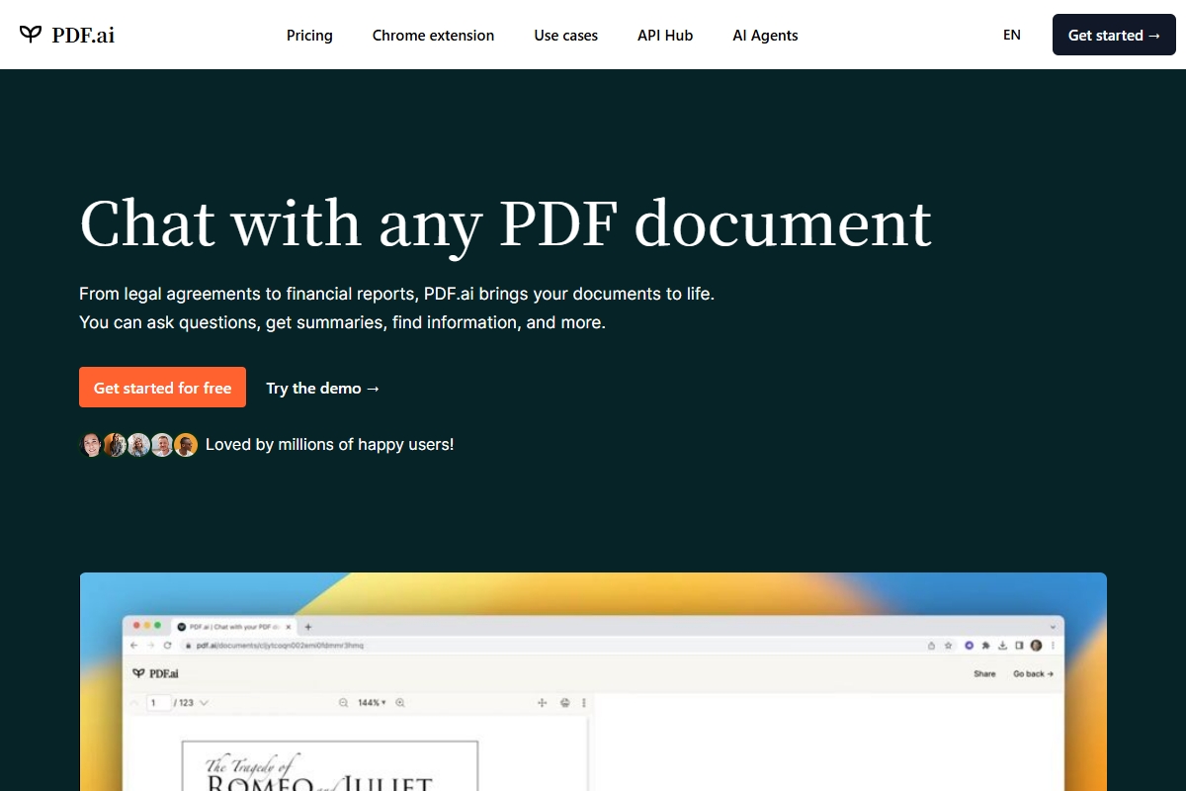This screenshot has width=1186, height=791.
Task: Open search with the magnifier icon
Action: point(400,702)
